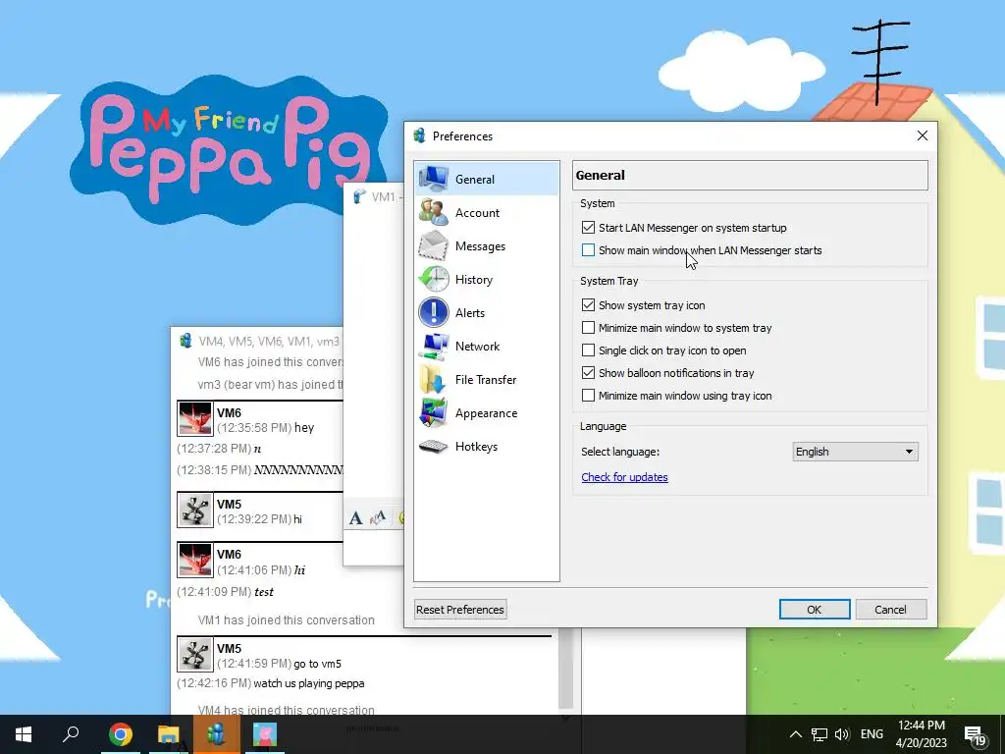Confirm preferences with OK button

814,609
